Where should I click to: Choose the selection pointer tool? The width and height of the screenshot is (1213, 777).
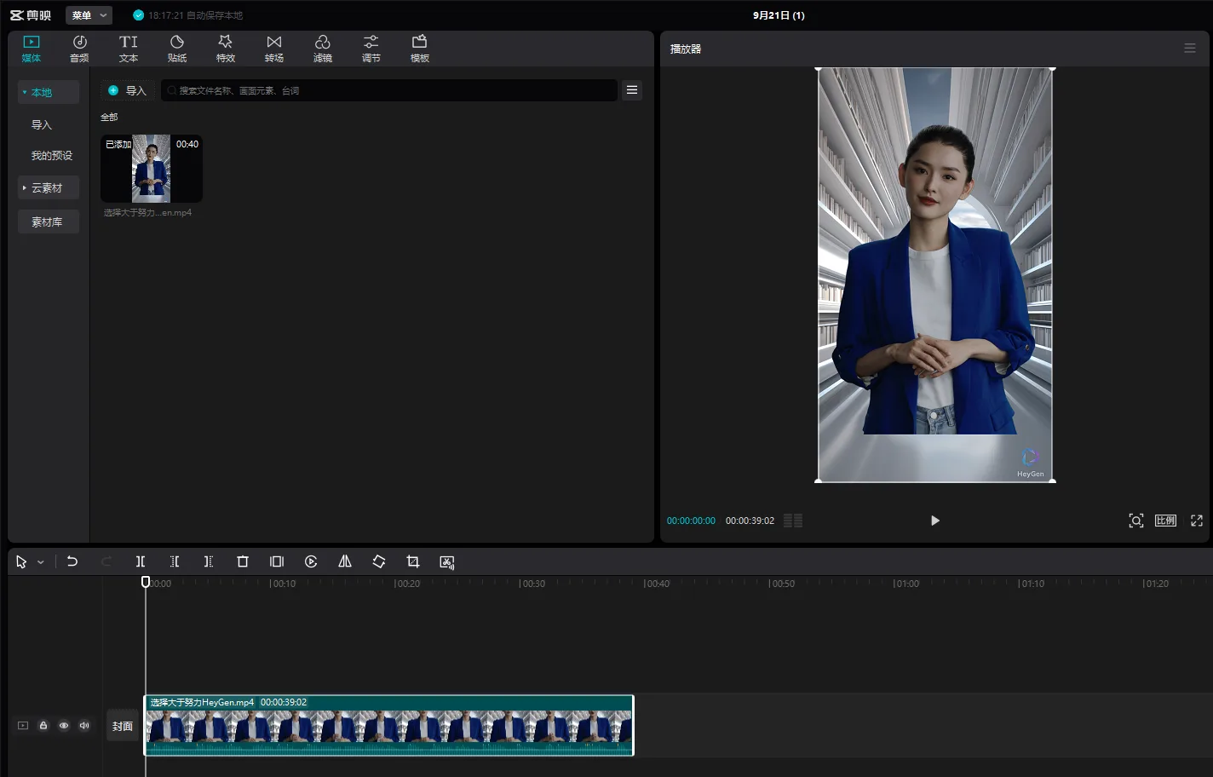click(x=21, y=561)
